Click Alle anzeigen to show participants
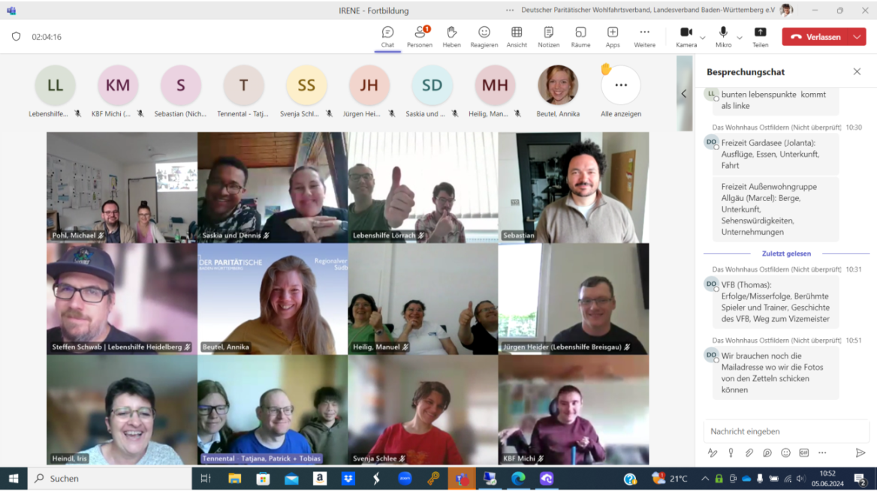The image size is (877, 493). pyautogui.click(x=621, y=86)
